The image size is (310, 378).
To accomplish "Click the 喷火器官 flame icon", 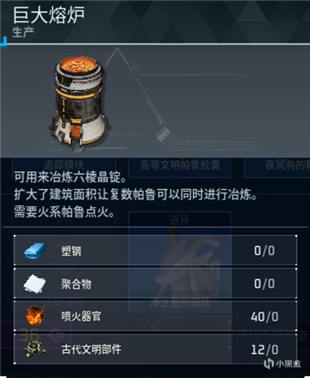I will [35, 315].
